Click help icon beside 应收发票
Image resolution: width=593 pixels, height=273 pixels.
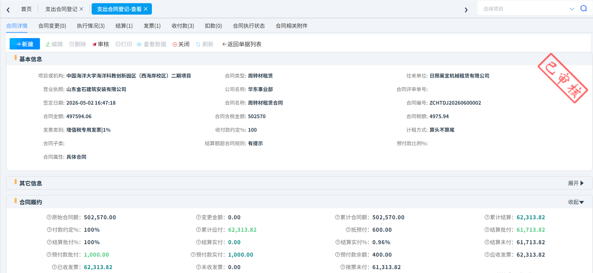tap(487, 254)
